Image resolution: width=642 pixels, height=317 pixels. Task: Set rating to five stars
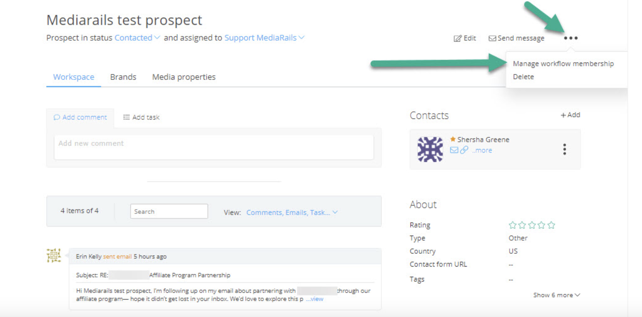(551, 225)
